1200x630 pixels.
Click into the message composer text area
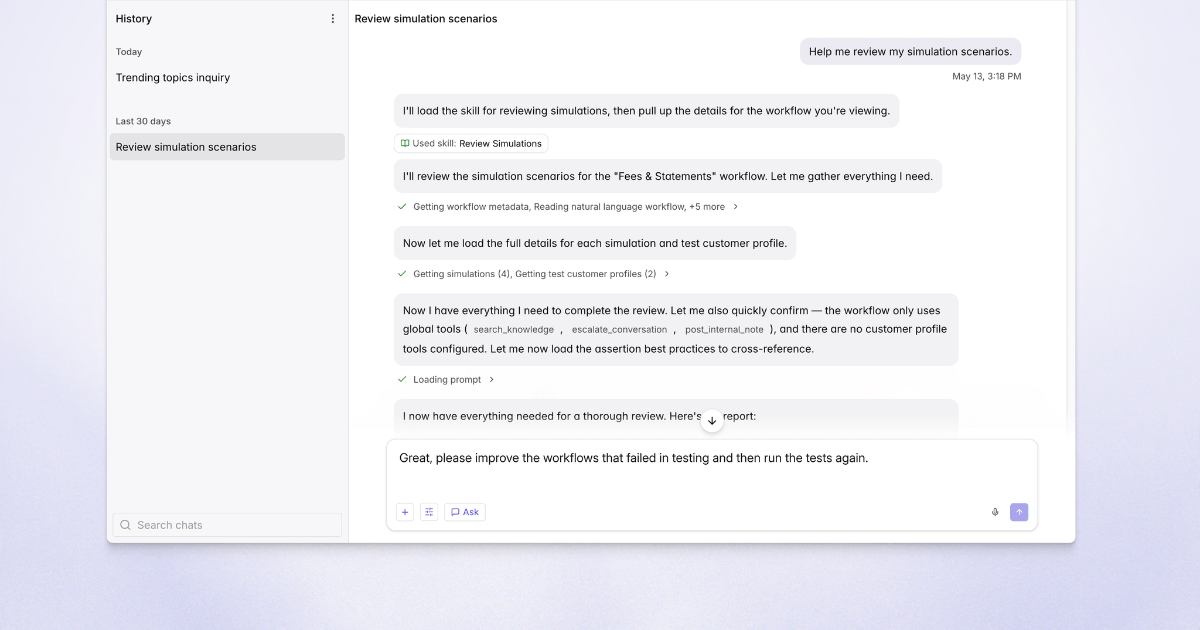point(712,469)
